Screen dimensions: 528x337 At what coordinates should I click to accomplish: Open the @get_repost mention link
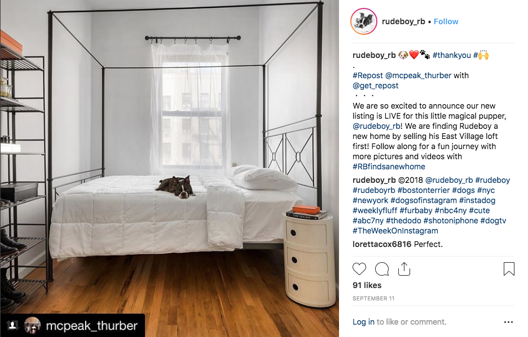coord(376,86)
